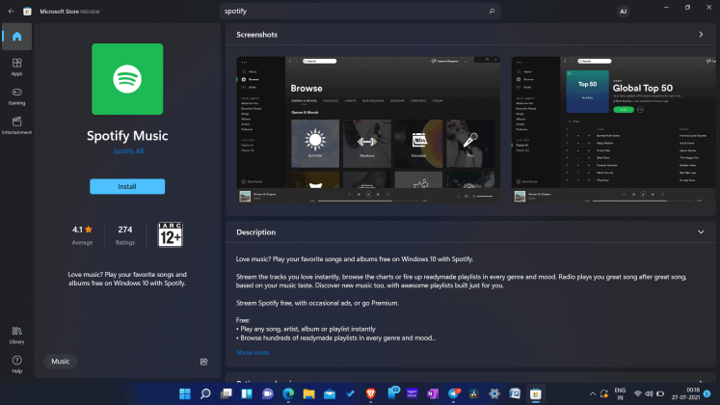Open the Windows Start menu

click(x=183, y=394)
